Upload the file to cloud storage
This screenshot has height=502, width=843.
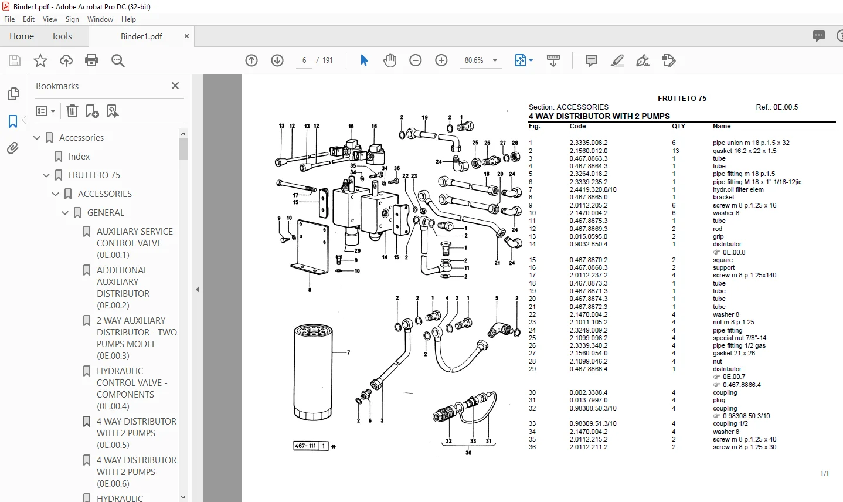66,60
